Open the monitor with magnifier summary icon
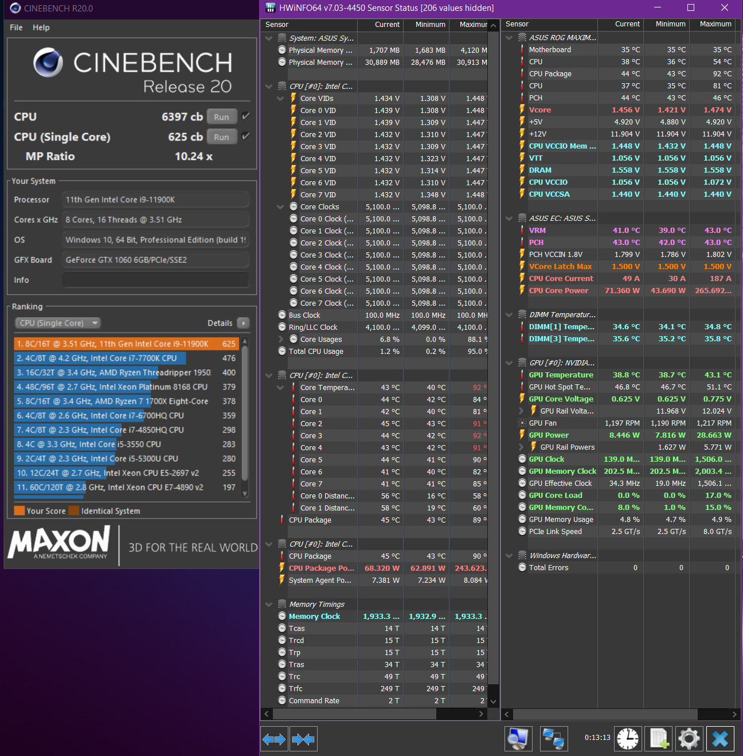Screen dimensions: 743x756 [518, 739]
